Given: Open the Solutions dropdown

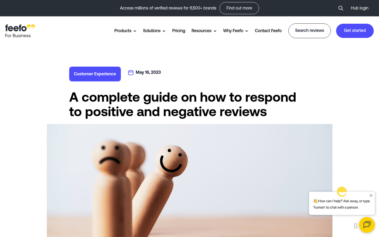Looking at the screenshot, I should 154,31.
